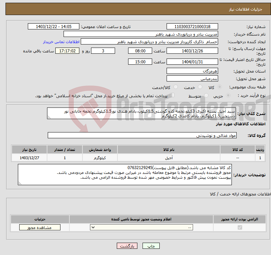This screenshot has width=271, height=255.
Task: Toggle the mandatory license checkbox
Action: [240, 228]
